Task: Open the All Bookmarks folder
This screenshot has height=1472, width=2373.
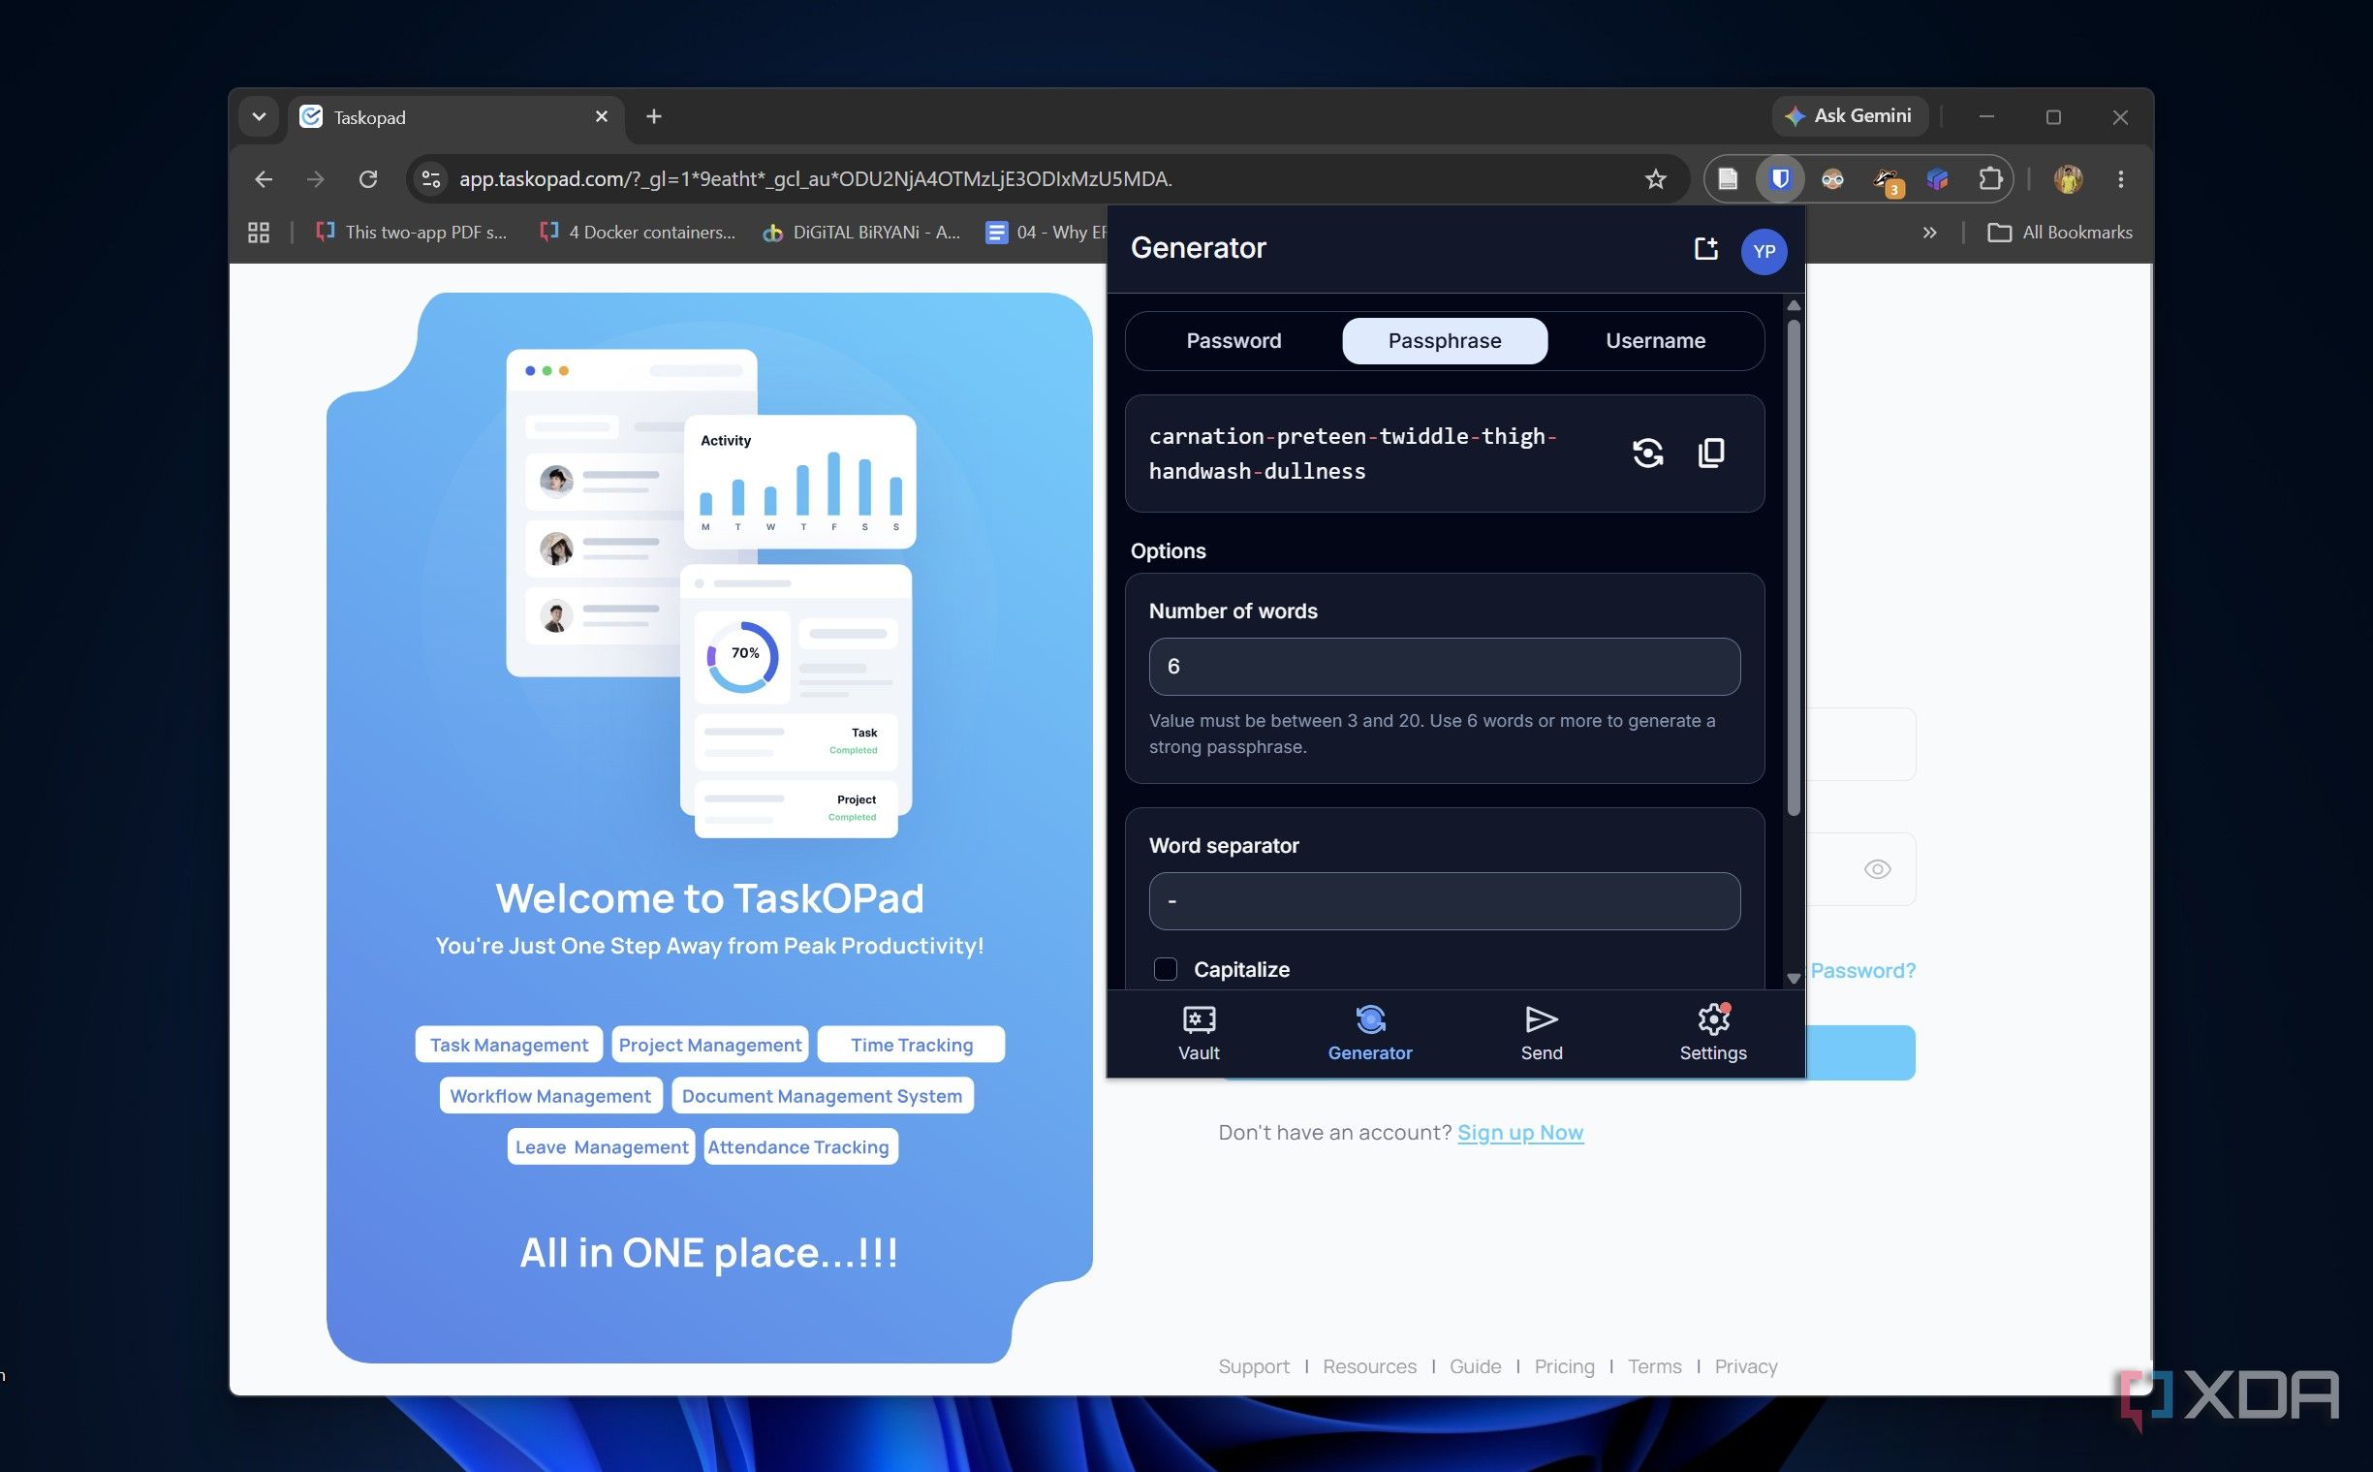Action: click(2059, 233)
